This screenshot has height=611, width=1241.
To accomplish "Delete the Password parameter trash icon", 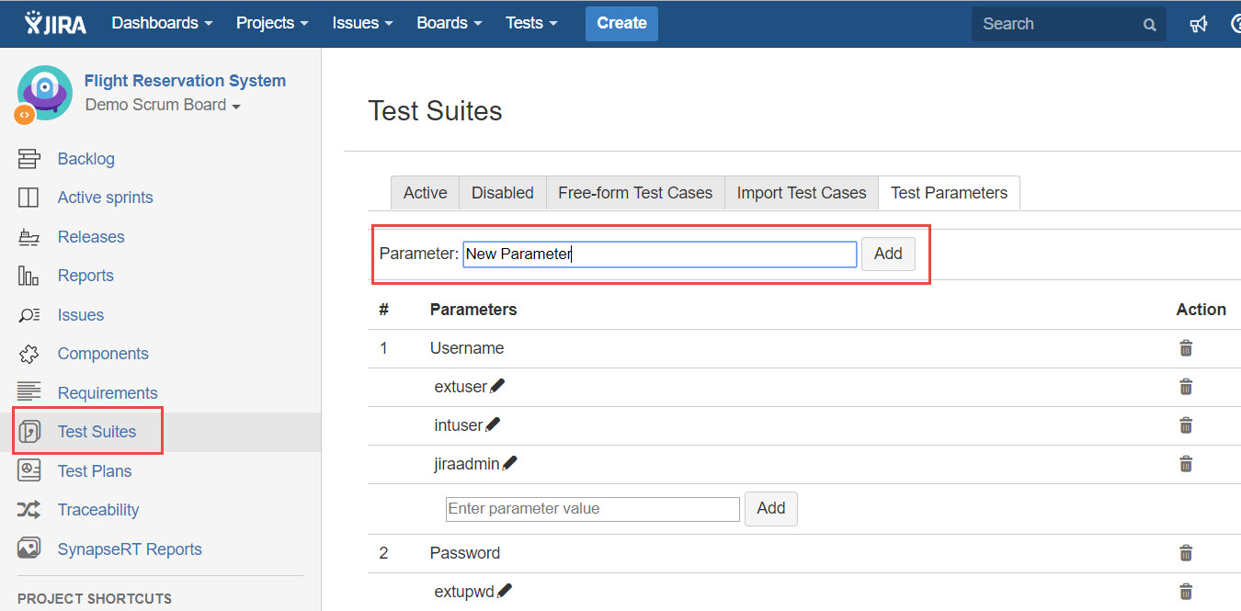I will point(1186,553).
